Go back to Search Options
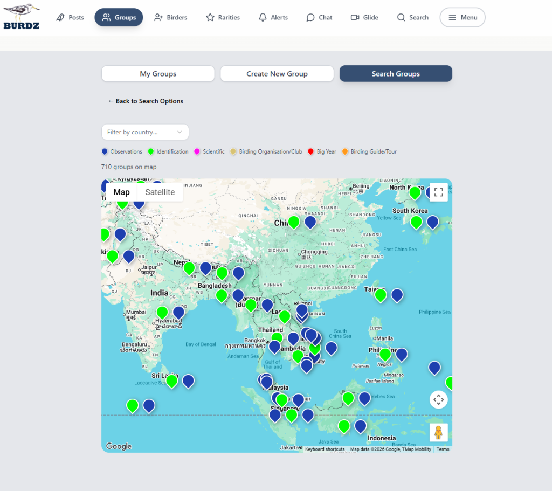The image size is (552, 491). coord(146,101)
